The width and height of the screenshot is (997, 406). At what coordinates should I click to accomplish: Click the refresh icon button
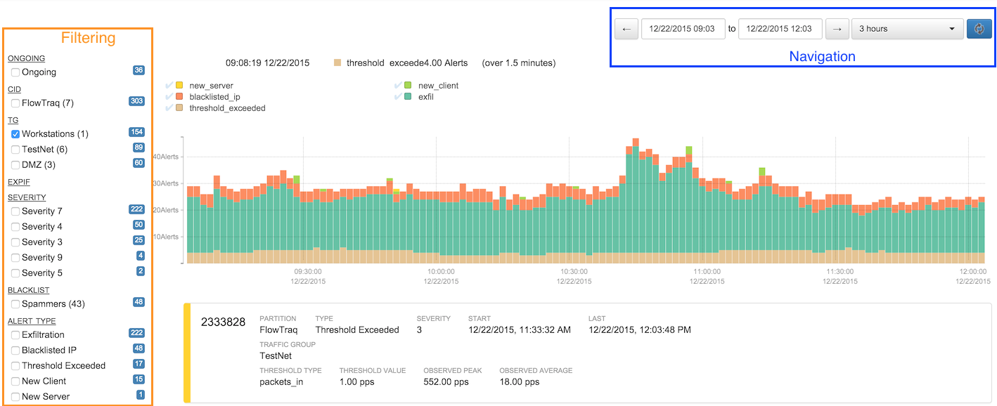[979, 29]
